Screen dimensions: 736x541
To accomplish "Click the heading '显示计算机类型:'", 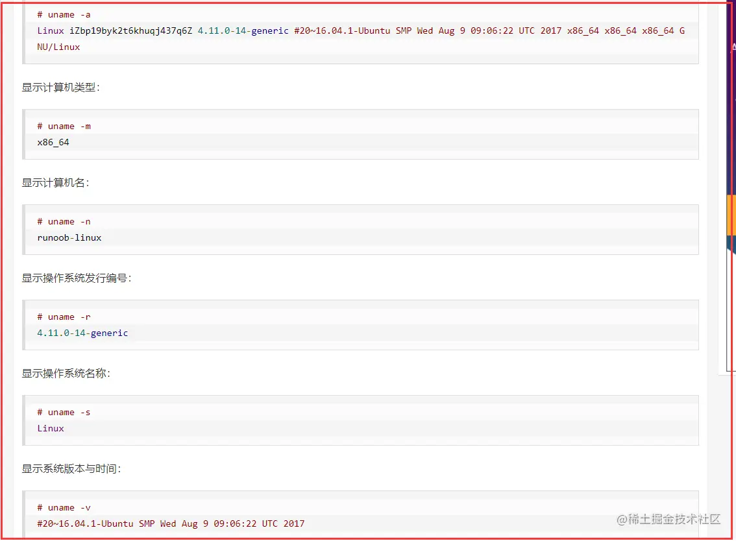I will coord(60,88).
